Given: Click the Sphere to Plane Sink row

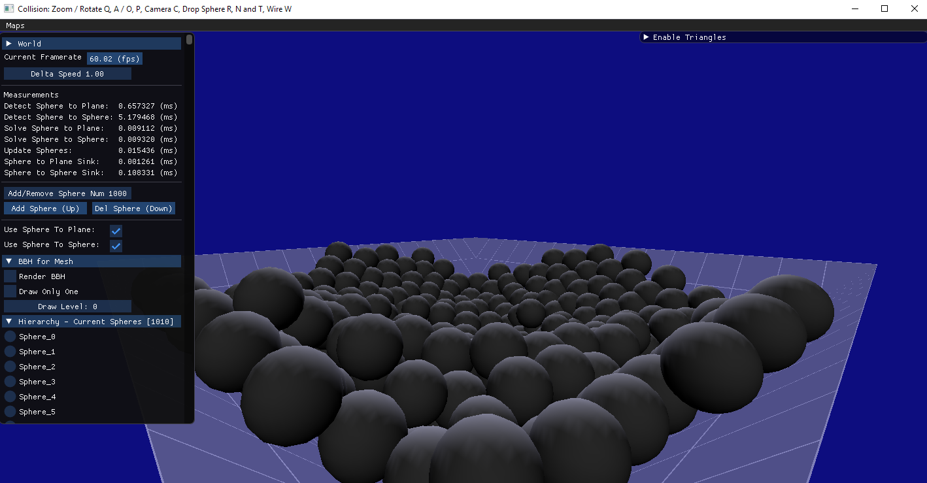Looking at the screenshot, I should (90, 161).
